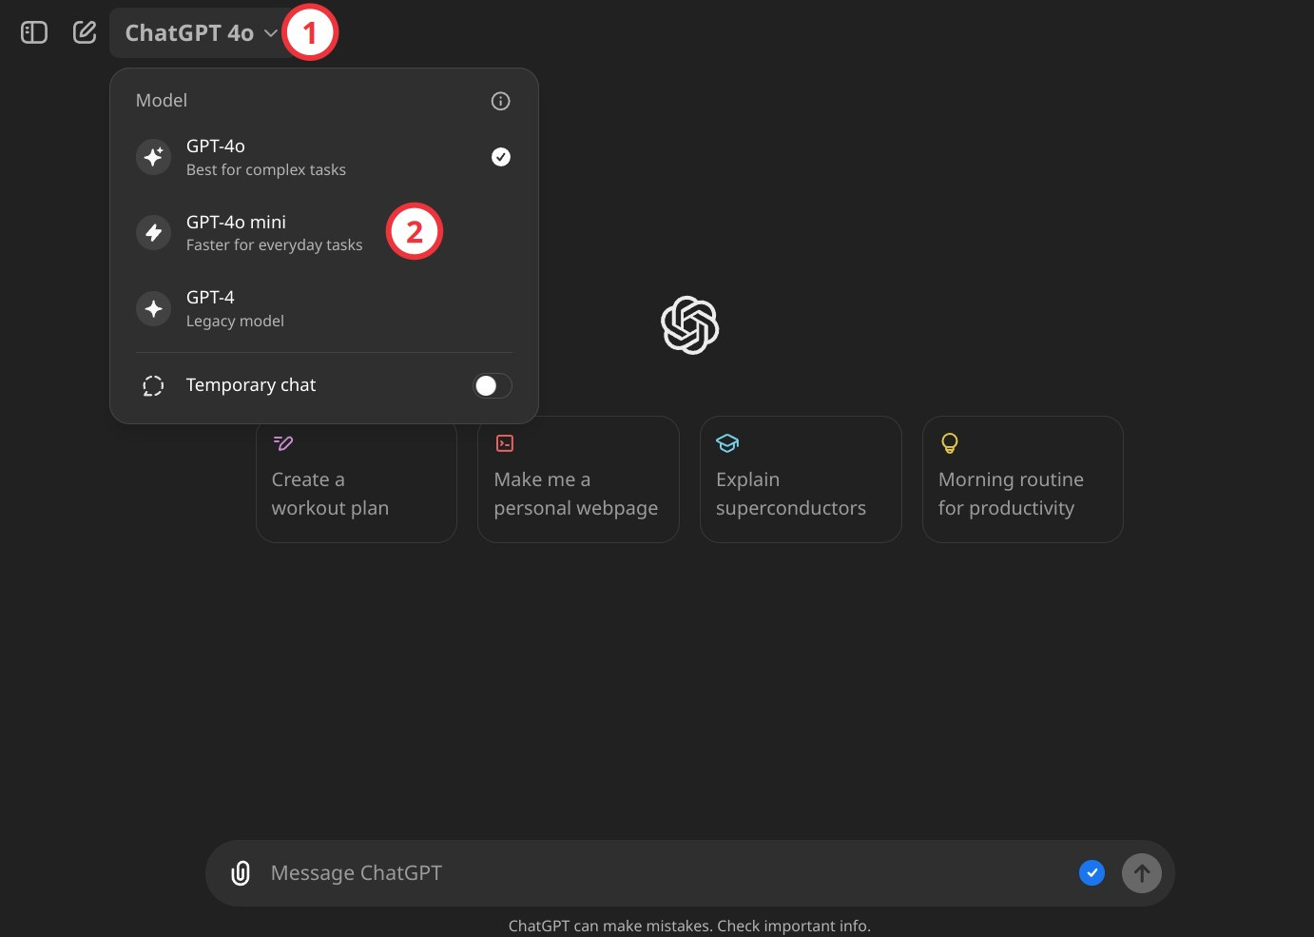Click the Model heading text in dropdown
Viewport: 1314px width, 937px height.
click(x=162, y=101)
